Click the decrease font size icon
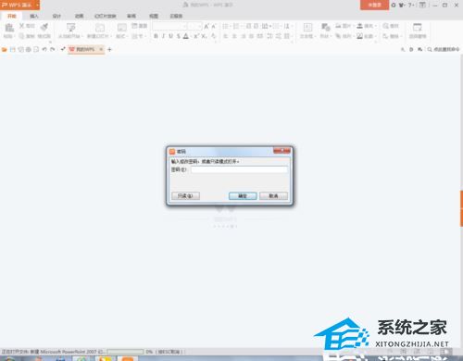Image resolution: width=463 pixels, height=361 pixels. pyautogui.click(x=214, y=26)
